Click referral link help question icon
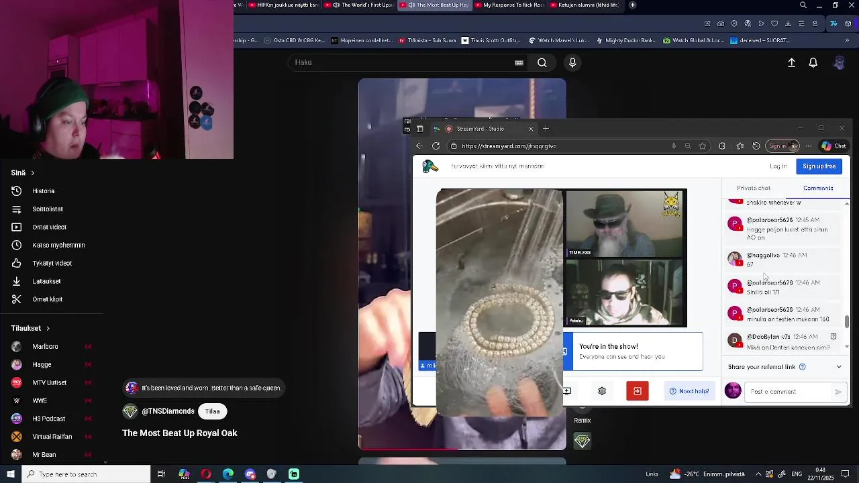This screenshot has height=483, width=859. coord(802,367)
